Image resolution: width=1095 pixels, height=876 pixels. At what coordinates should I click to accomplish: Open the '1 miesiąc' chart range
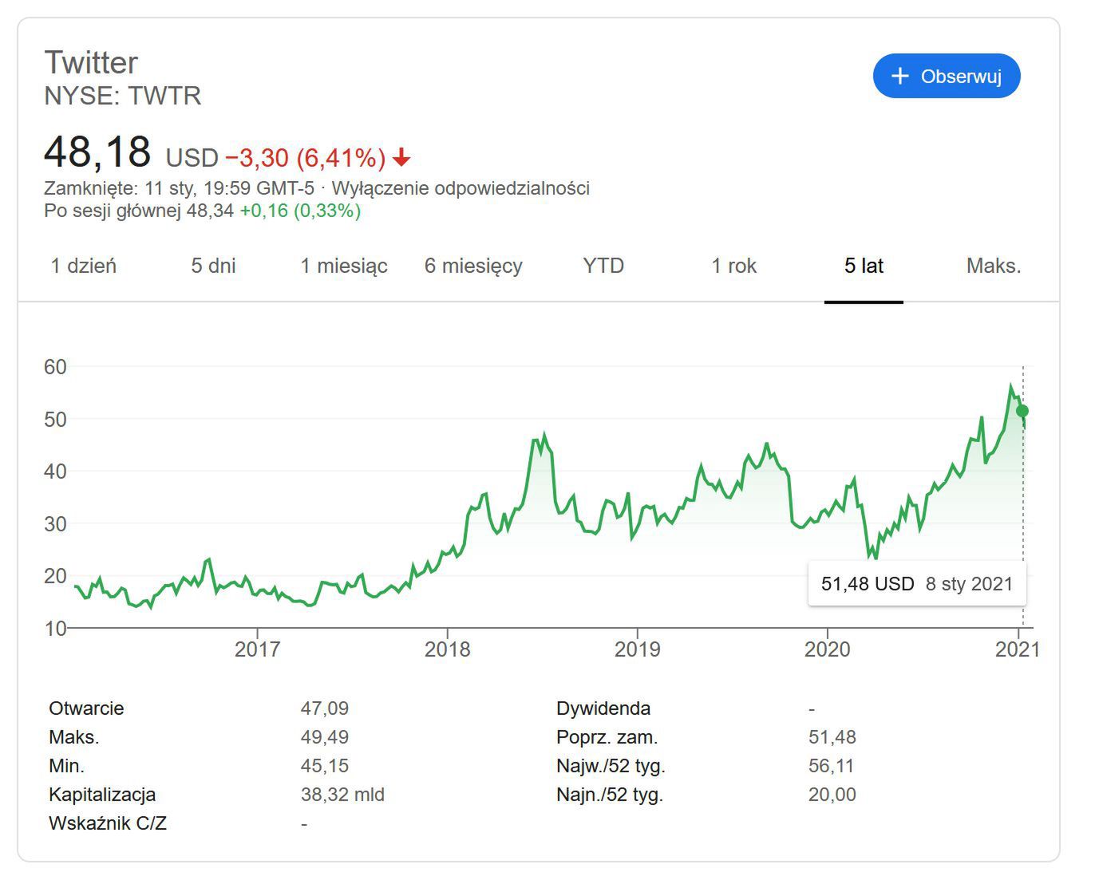tap(344, 266)
